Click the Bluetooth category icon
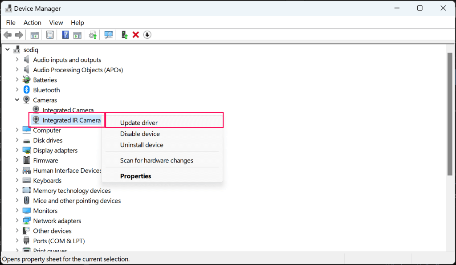Image resolution: width=456 pixels, height=265 pixels. pyautogui.click(x=26, y=90)
